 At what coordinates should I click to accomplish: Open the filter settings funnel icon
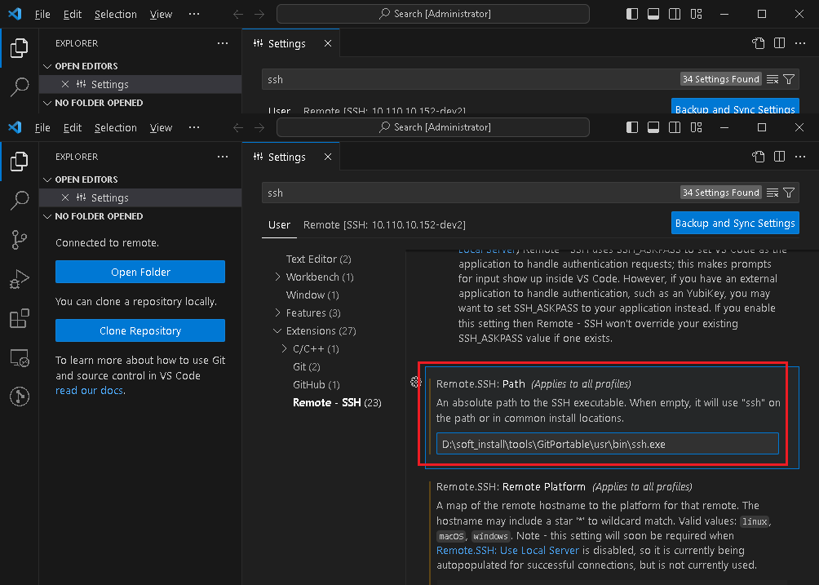tap(790, 193)
